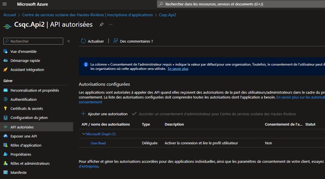Collapse the sidebar with double chevron
Screen dimensions: 325x179
click(69, 41)
